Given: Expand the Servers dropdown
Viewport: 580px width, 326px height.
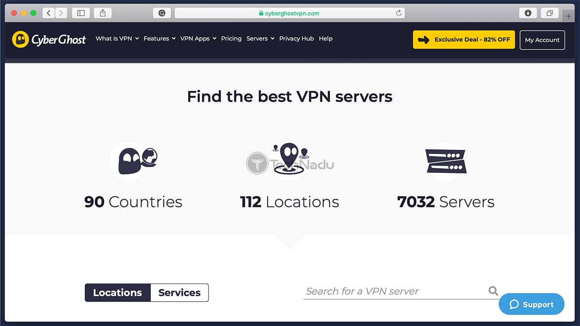Looking at the screenshot, I should click(x=261, y=39).
